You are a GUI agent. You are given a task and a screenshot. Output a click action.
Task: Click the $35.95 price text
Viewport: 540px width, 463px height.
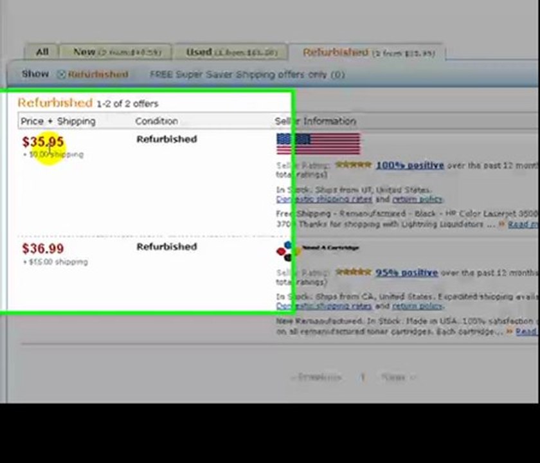click(x=43, y=141)
